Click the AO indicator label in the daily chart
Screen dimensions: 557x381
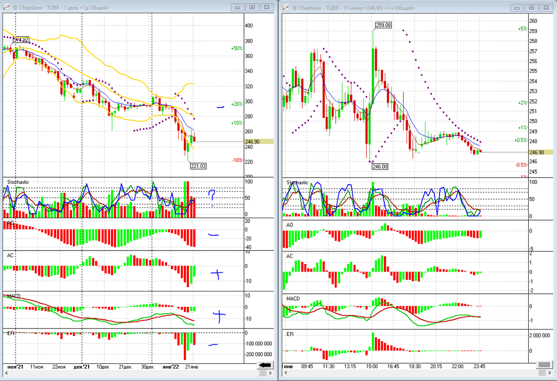(10, 224)
